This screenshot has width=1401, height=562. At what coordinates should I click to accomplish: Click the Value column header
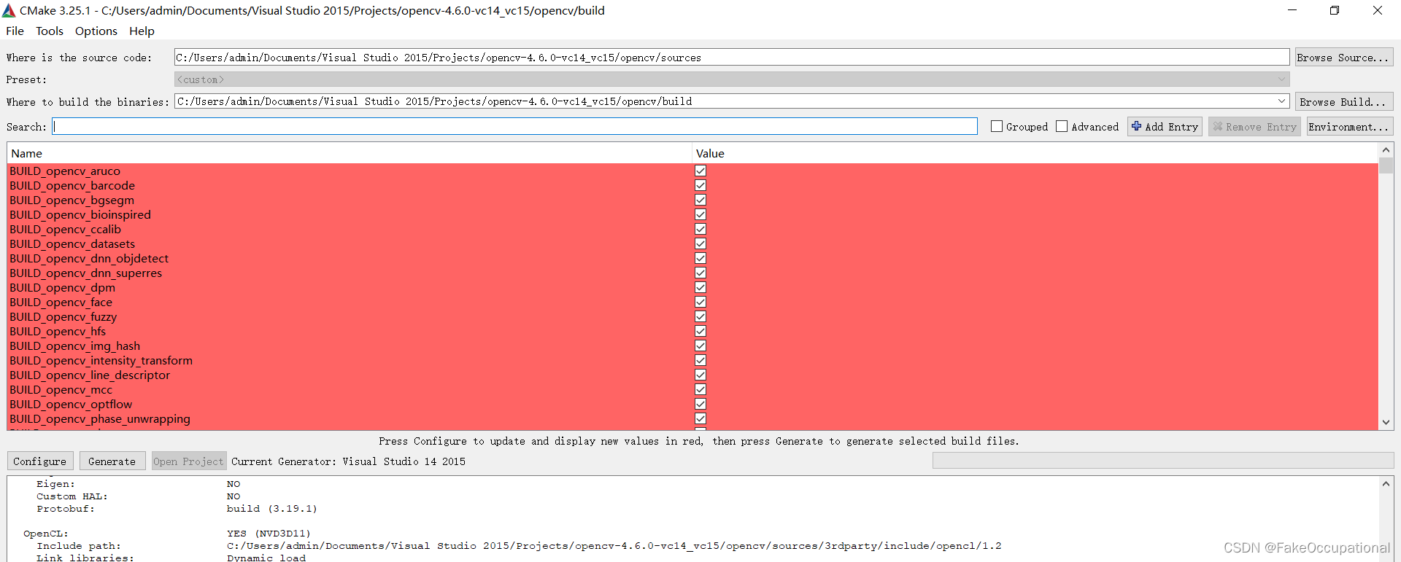(x=1035, y=153)
